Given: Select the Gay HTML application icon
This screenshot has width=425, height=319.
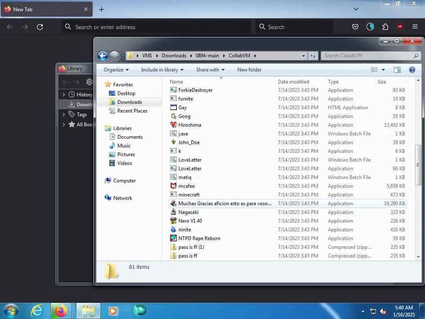Looking at the screenshot, I should [173, 108].
